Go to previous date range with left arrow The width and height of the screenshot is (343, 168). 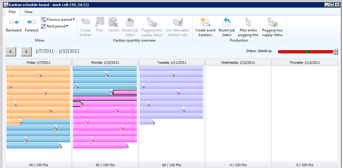(11, 52)
